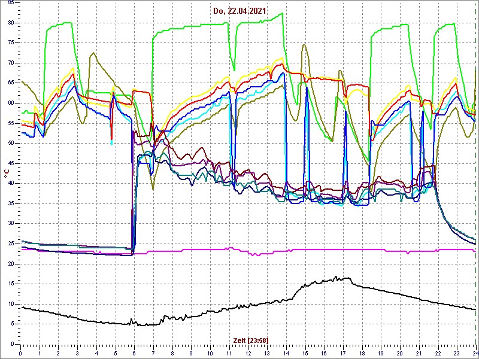
Task: Click temperature label '70' on vertical axis
Action: click(x=11, y=63)
